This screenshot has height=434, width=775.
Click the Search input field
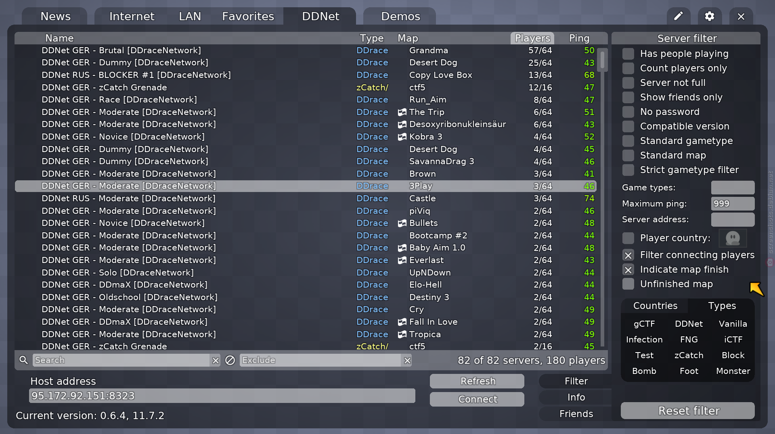(x=121, y=360)
